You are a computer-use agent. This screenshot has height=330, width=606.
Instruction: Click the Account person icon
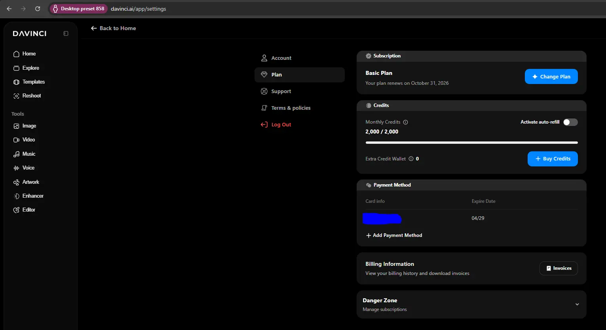point(264,58)
